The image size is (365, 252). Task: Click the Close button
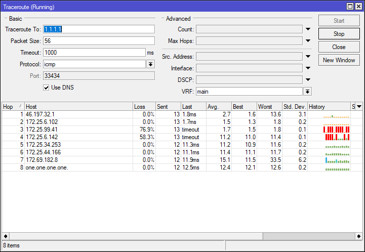point(339,47)
